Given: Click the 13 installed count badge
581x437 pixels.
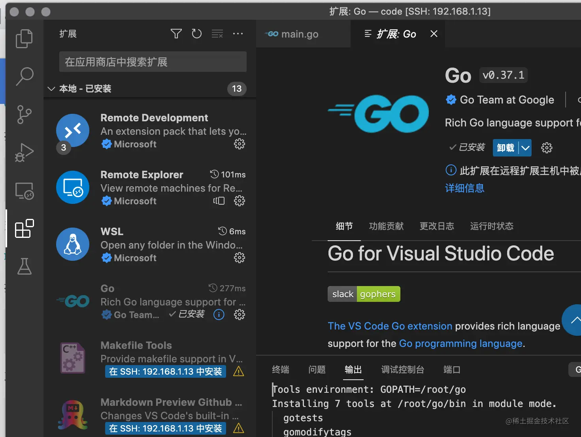Looking at the screenshot, I should (x=237, y=89).
